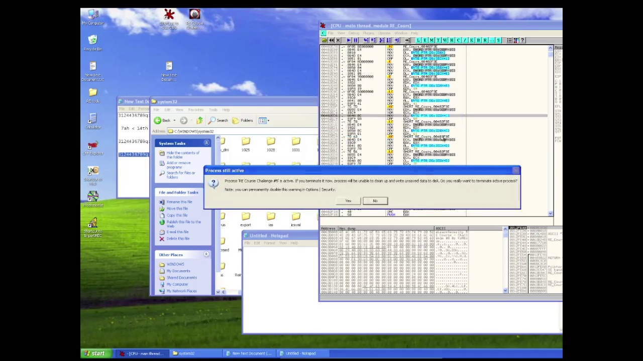The height and width of the screenshot is (361, 643).
Task: Click Search button in Explorer toolbar
Action: pyautogui.click(x=218, y=120)
